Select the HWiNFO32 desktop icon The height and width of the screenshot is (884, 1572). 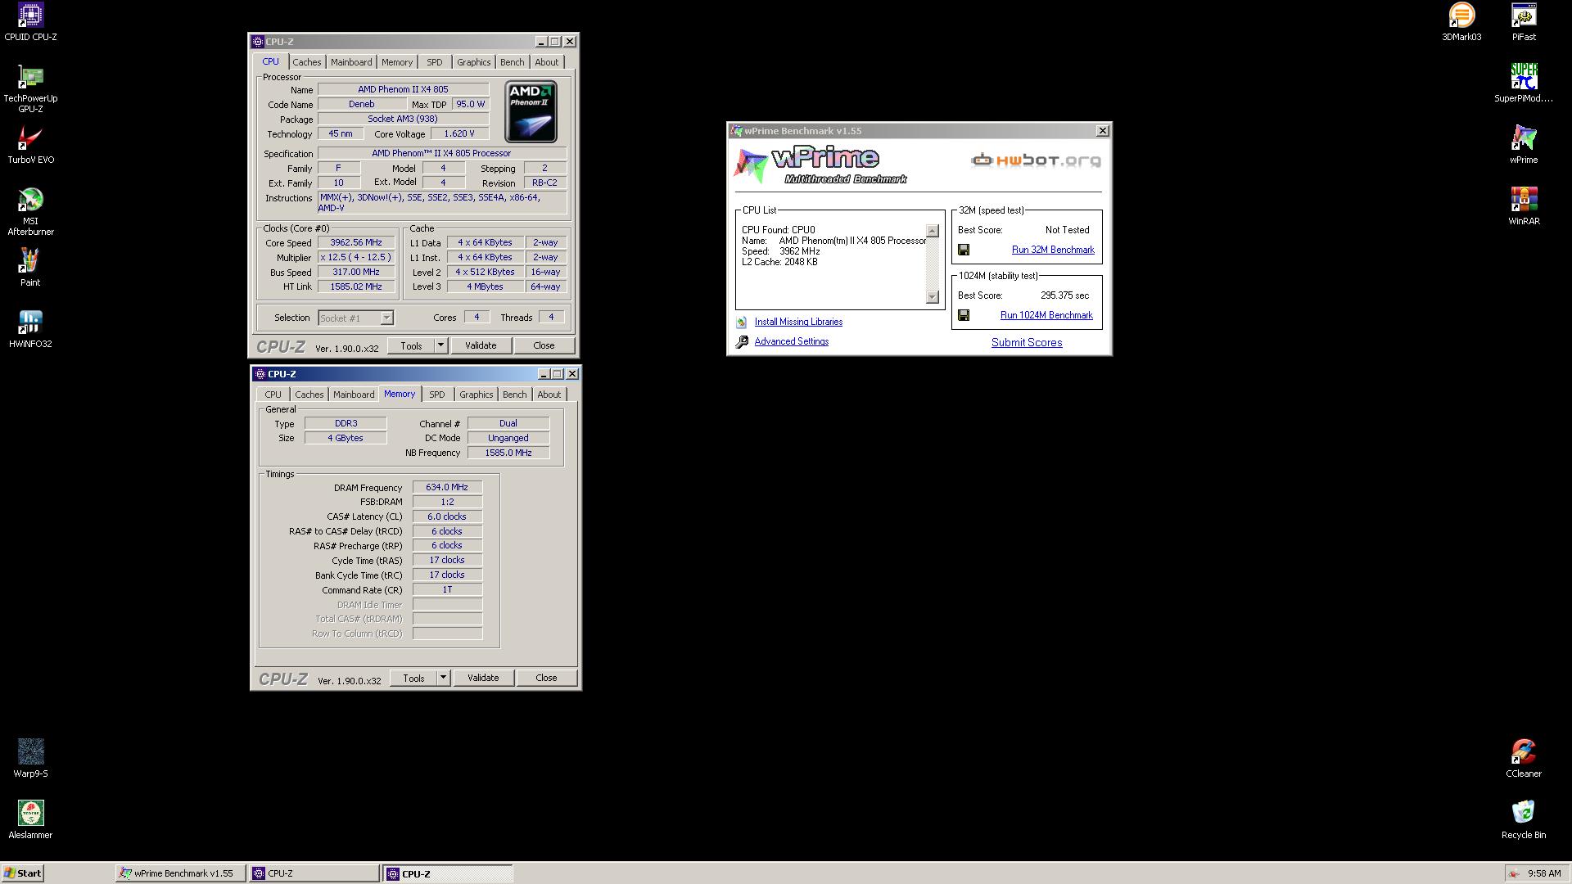[x=30, y=329]
